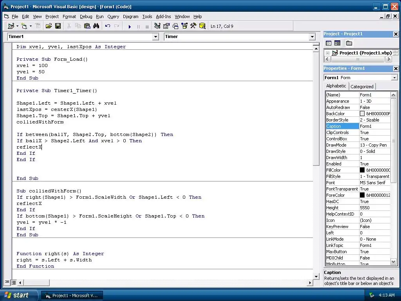Switch to the Categorized properties tab

362,87
